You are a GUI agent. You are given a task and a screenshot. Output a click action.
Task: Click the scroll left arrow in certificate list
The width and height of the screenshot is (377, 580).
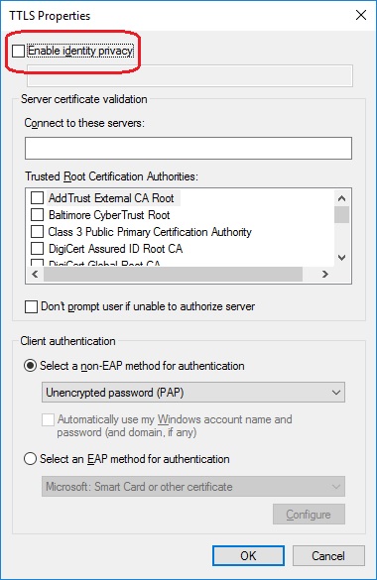pyautogui.click(x=35, y=274)
